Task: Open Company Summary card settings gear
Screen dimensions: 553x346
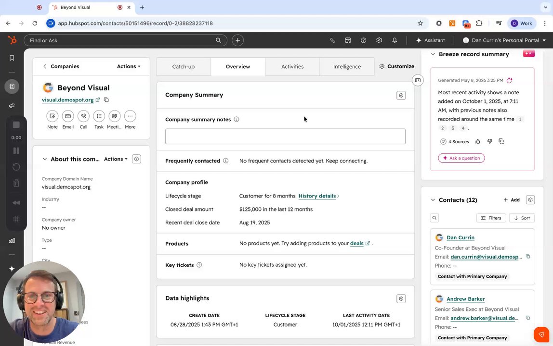Action: tap(401, 95)
